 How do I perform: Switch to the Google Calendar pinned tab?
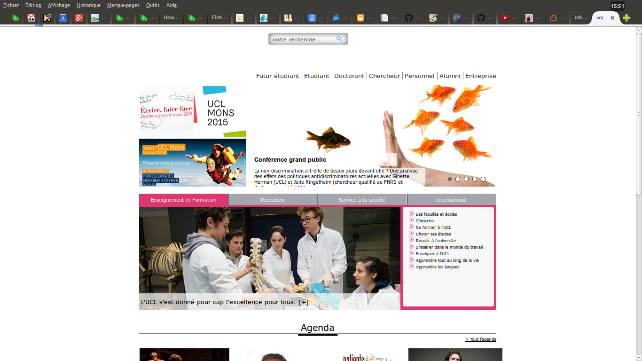(63, 18)
